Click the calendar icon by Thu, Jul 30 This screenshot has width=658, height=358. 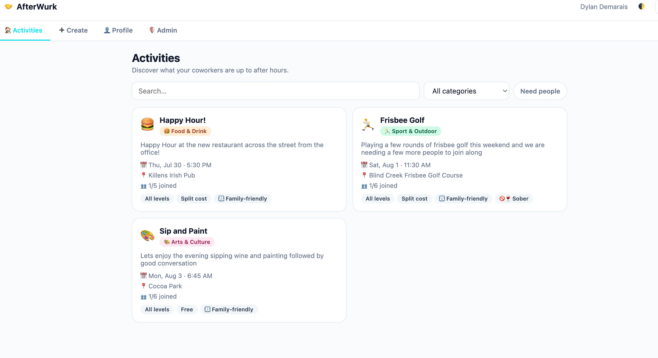coord(143,165)
